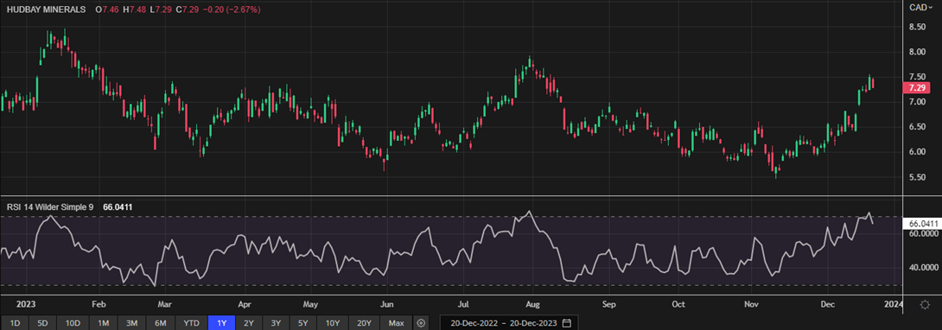942x330 pixels.
Task: Select the 1D time range
Action: tap(15, 323)
